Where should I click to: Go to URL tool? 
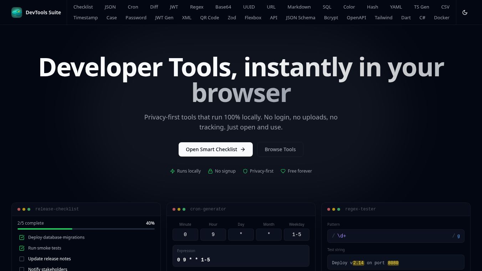pos(271,7)
